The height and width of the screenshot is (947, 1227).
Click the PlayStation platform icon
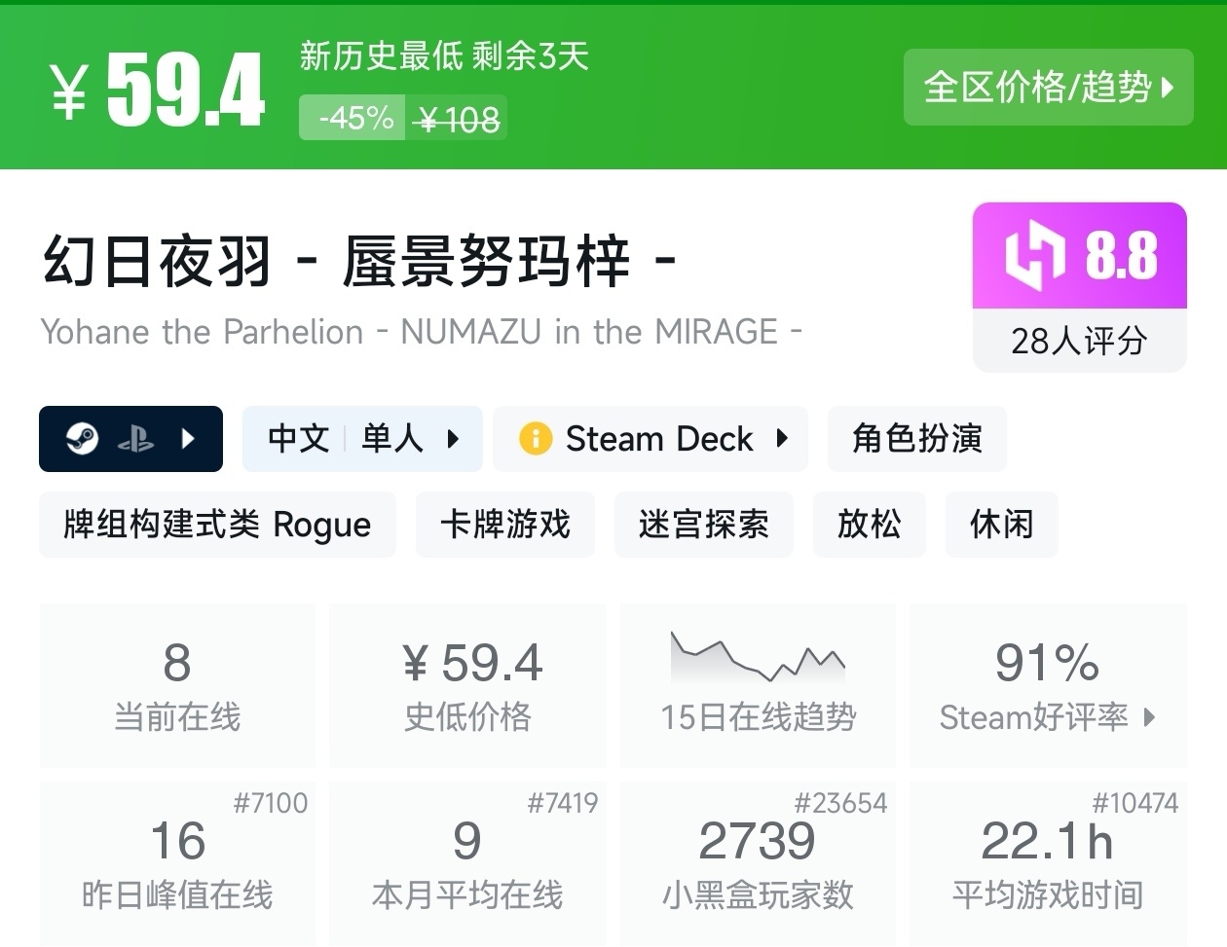click(x=135, y=440)
